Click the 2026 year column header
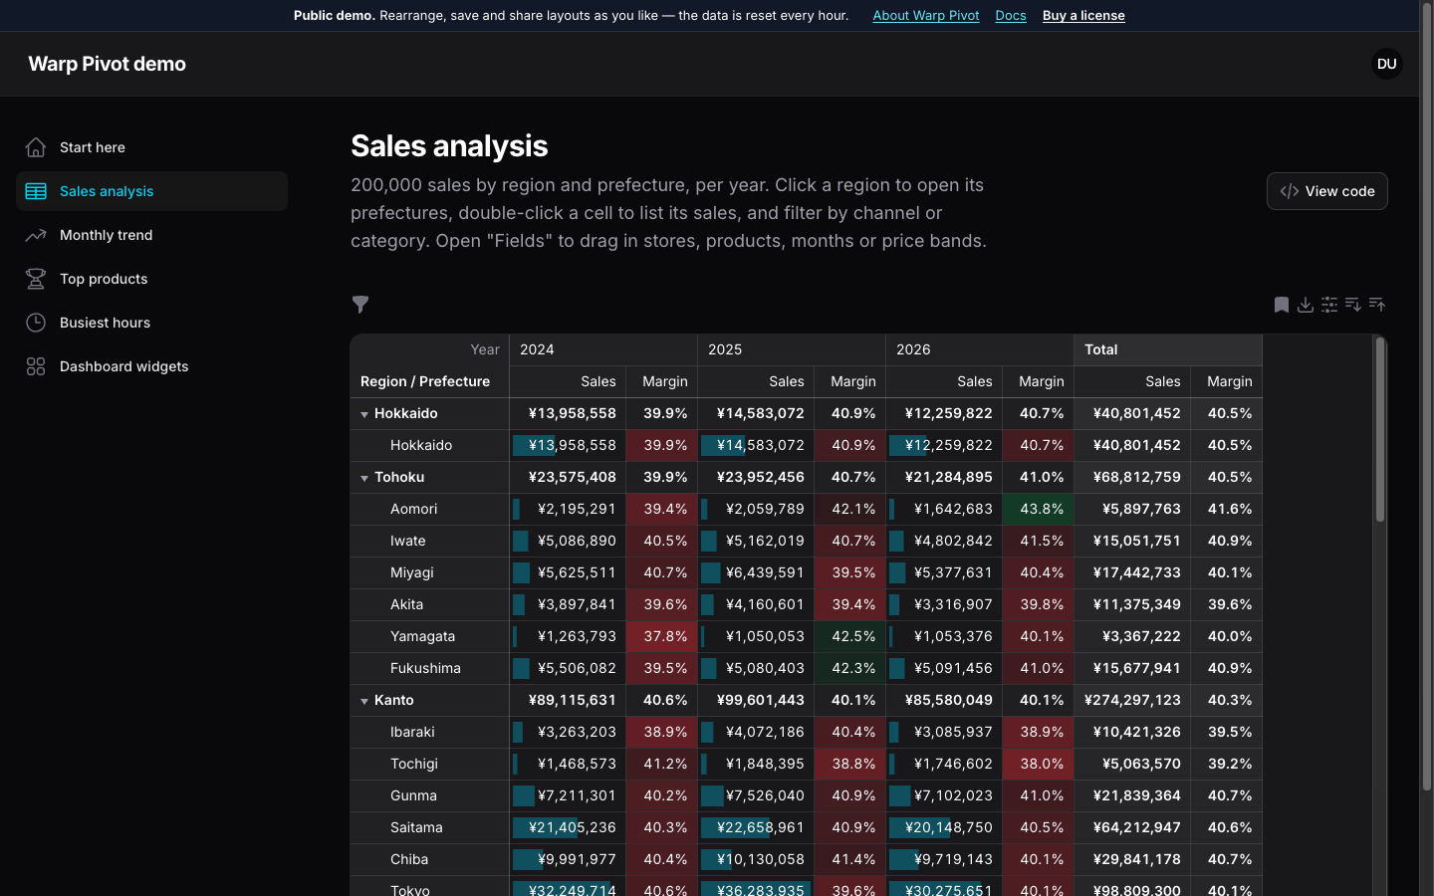 (980, 349)
